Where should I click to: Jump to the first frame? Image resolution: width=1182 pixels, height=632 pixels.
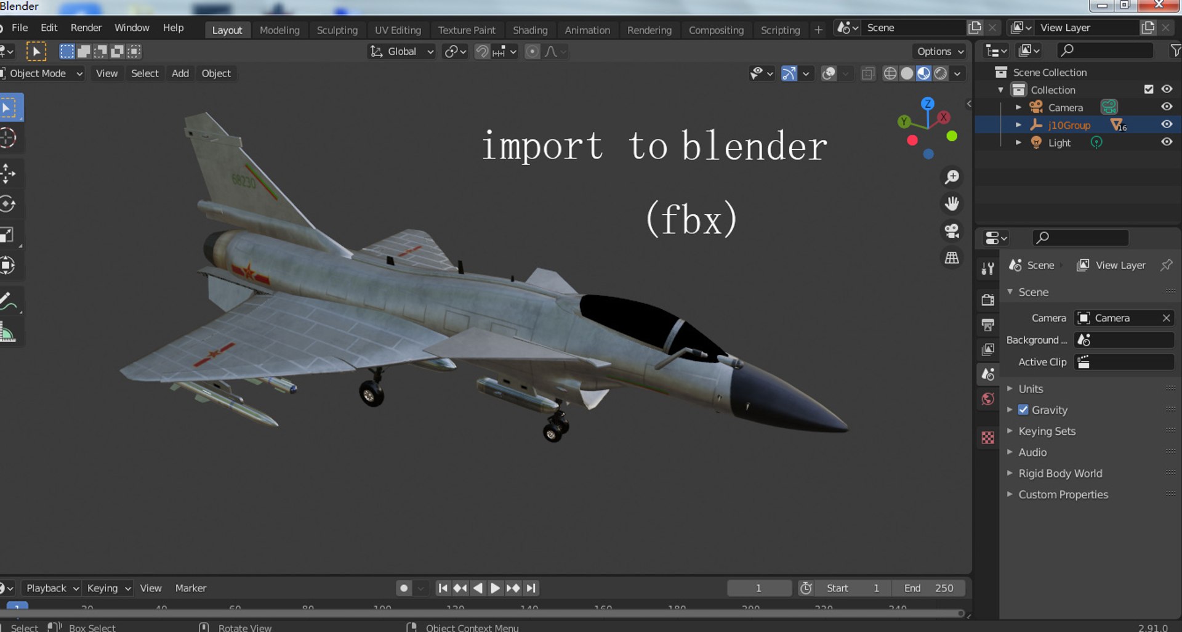click(x=442, y=588)
